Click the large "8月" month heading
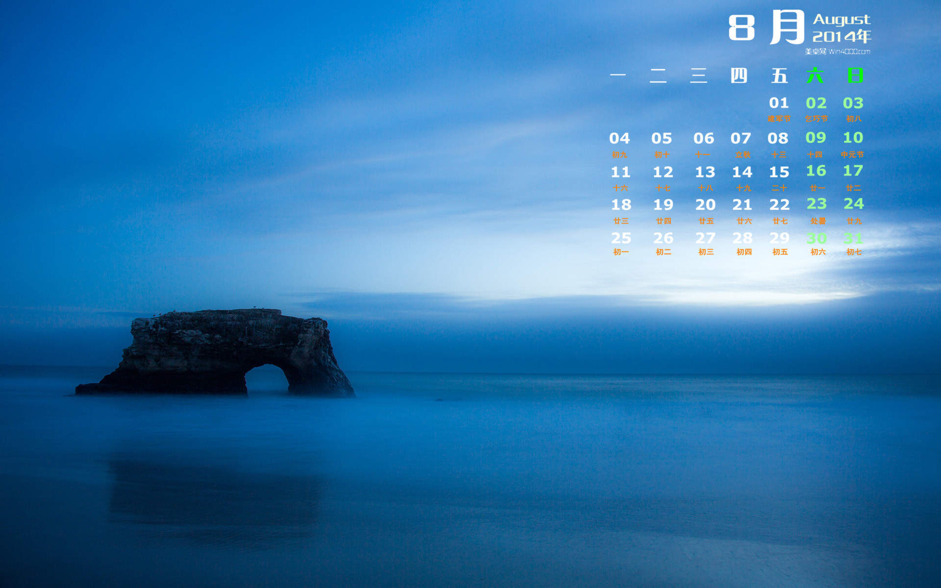The width and height of the screenshot is (941, 588). click(x=766, y=27)
